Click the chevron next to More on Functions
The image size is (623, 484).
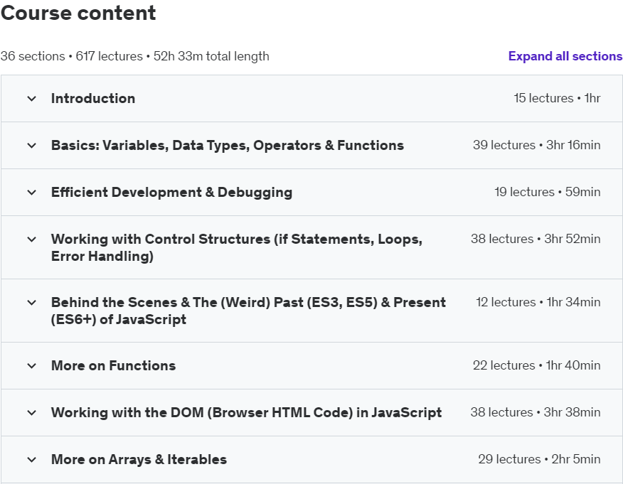[31, 366]
